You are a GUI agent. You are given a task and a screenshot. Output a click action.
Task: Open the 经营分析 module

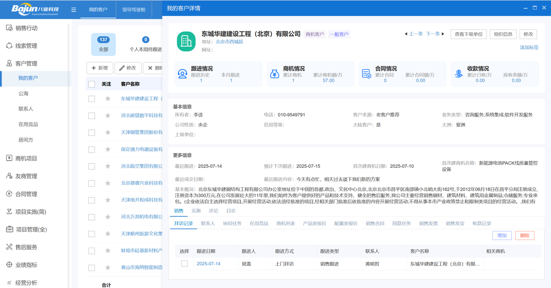point(27,282)
